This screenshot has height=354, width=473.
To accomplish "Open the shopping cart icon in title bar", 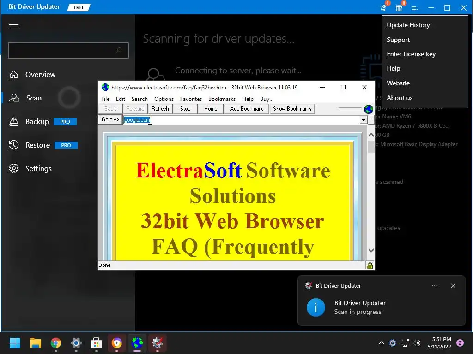I will coord(383,8).
